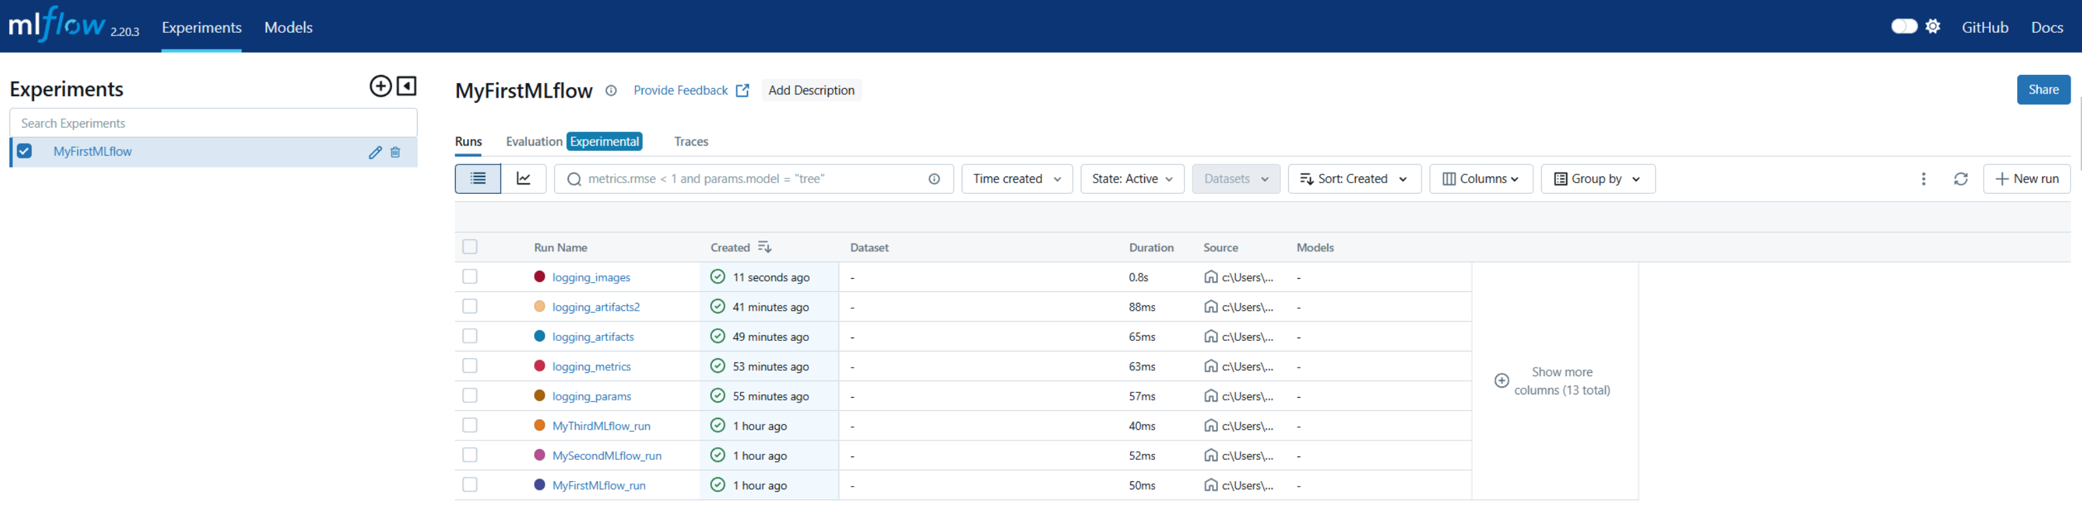The width and height of the screenshot is (2082, 512).
Task: Open the MySecondMLflow_run link
Action: tap(607, 455)
